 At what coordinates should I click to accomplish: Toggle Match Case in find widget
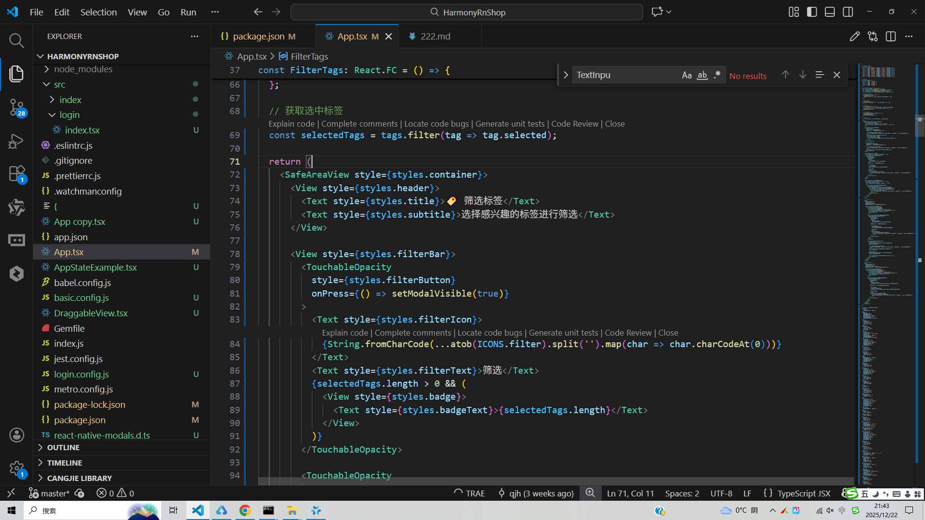(x=687, y=75)
